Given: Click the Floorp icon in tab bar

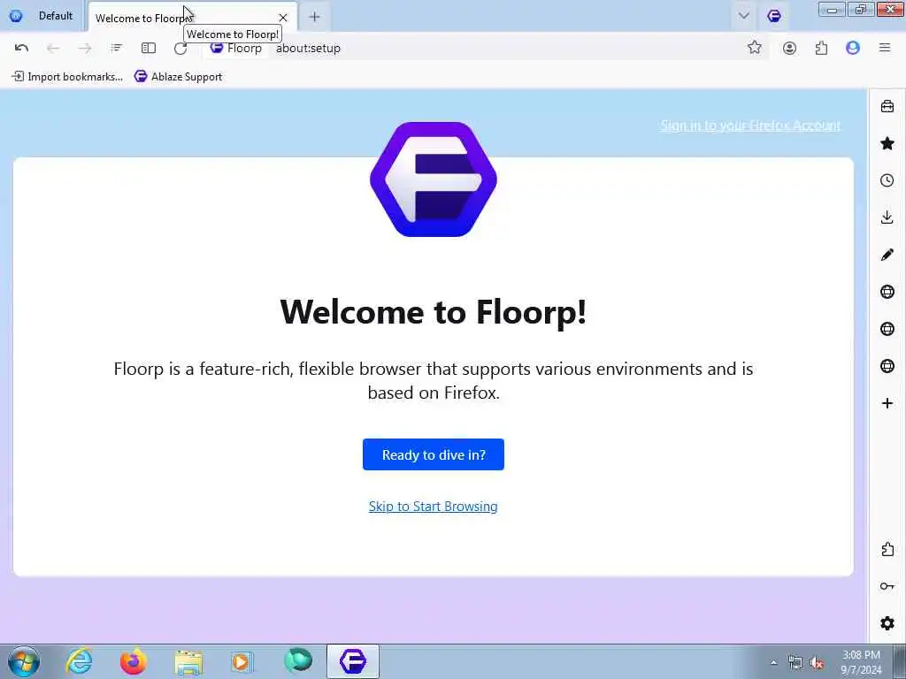Looking at the screenshot, I should pos(774,16).
